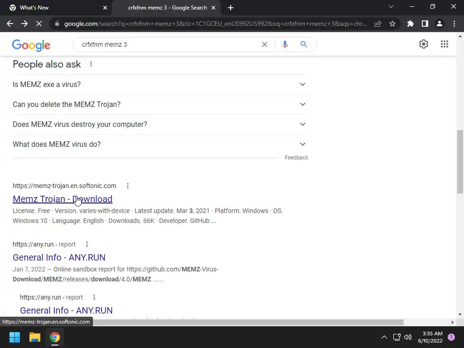Share this page using the share icon
The width and height of the screenshot is (464, 348).
tap(378, 24)
